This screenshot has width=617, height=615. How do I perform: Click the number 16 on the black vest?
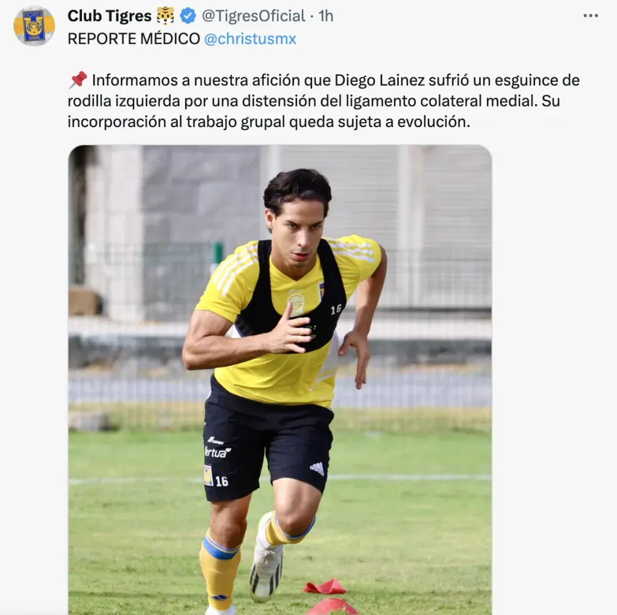pos(336,310)
